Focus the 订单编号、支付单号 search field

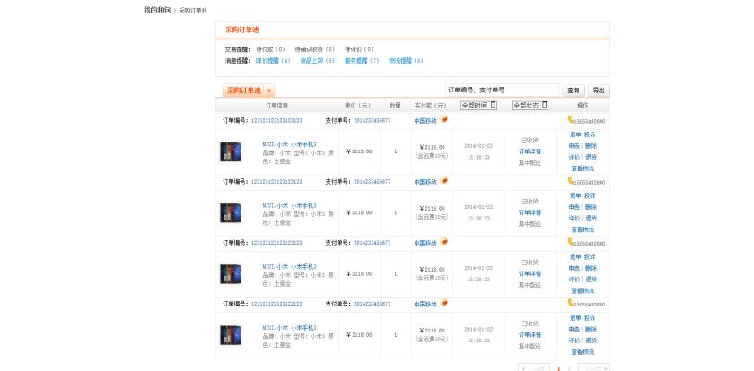(502, 91)
